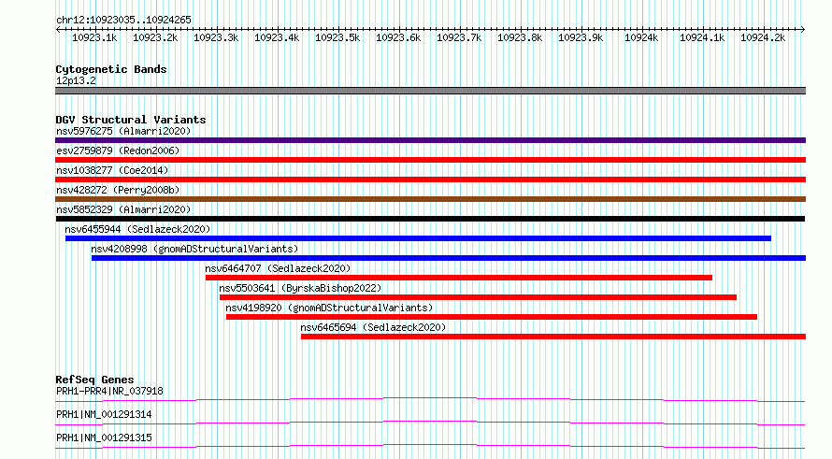Viewport: 832px width, 459px height.
Task: Open the nsv5852329 (Almarri2020) label
Action: click(123, 209)
